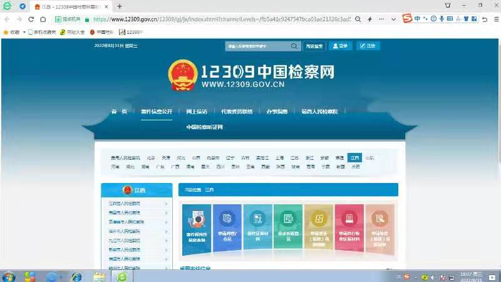Click the 12309 national emblem logo
This screenshot has width=501, height=282.
pyautogui.click(x=182, y=75)
